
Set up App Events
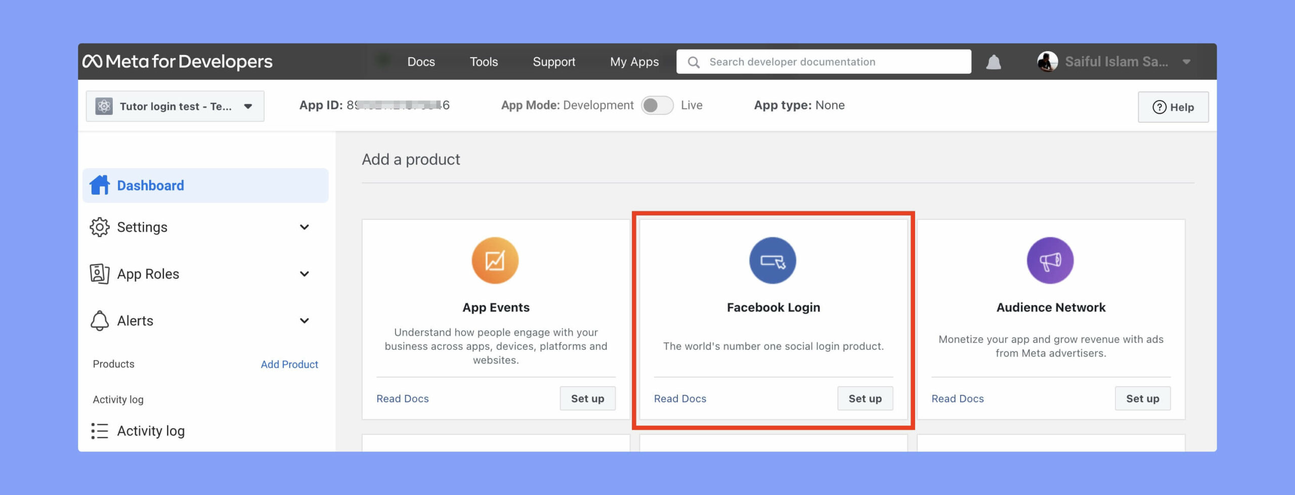coord(587,398)
